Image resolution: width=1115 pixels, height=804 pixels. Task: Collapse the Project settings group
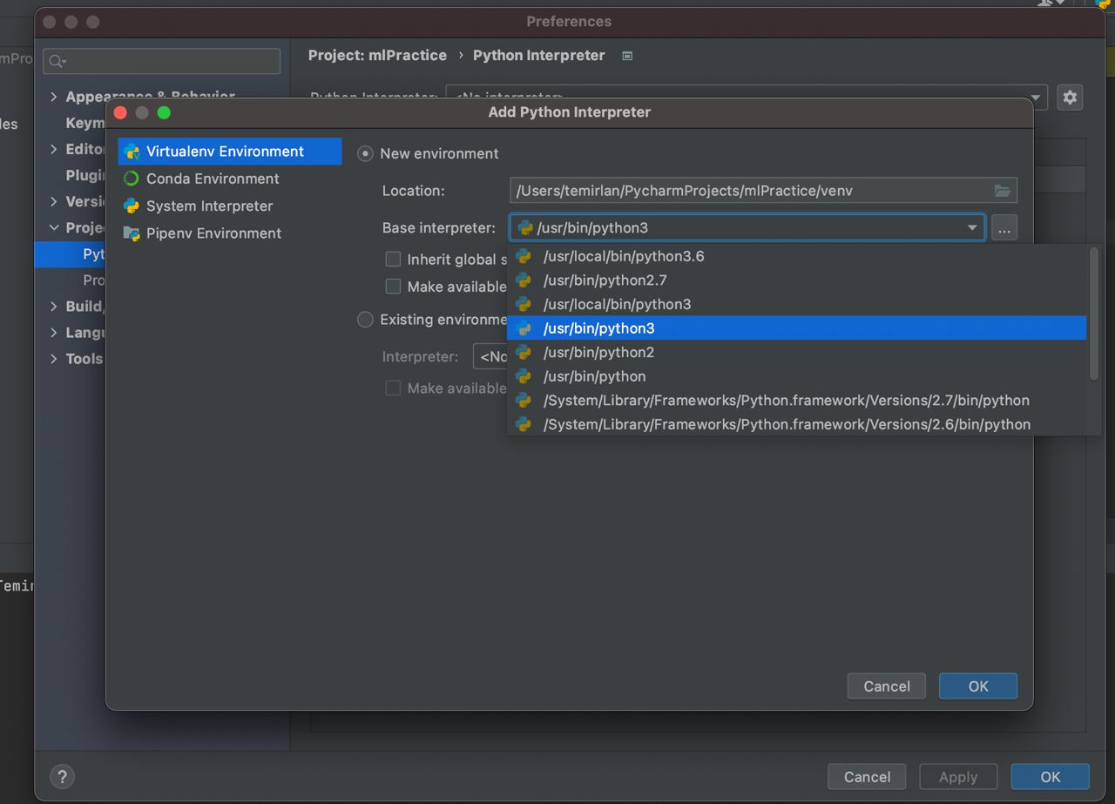click(54, 227)
